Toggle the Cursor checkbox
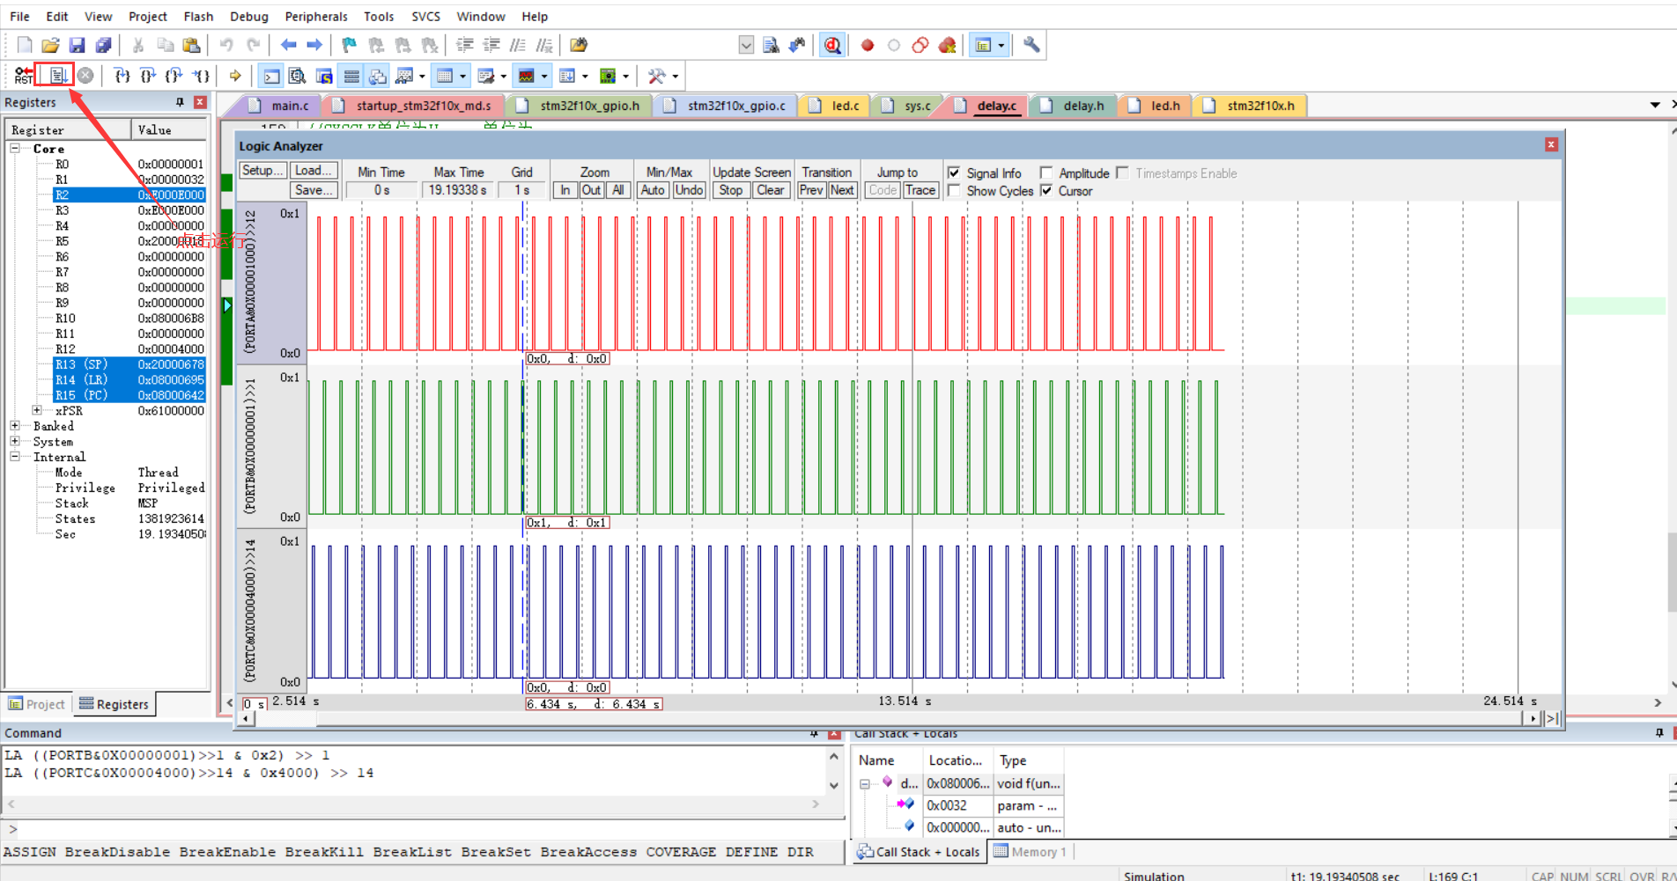 click(1046, 191)
